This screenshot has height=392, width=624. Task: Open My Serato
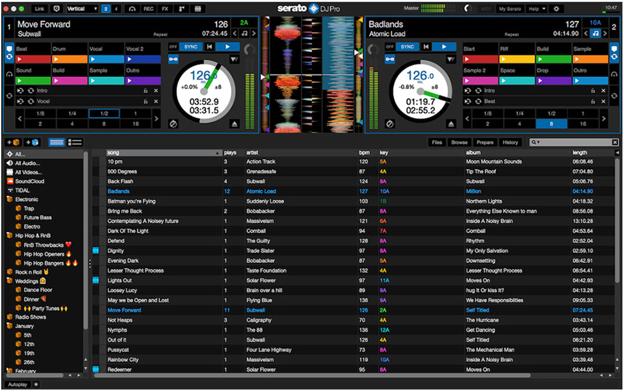tap(510, 9)
